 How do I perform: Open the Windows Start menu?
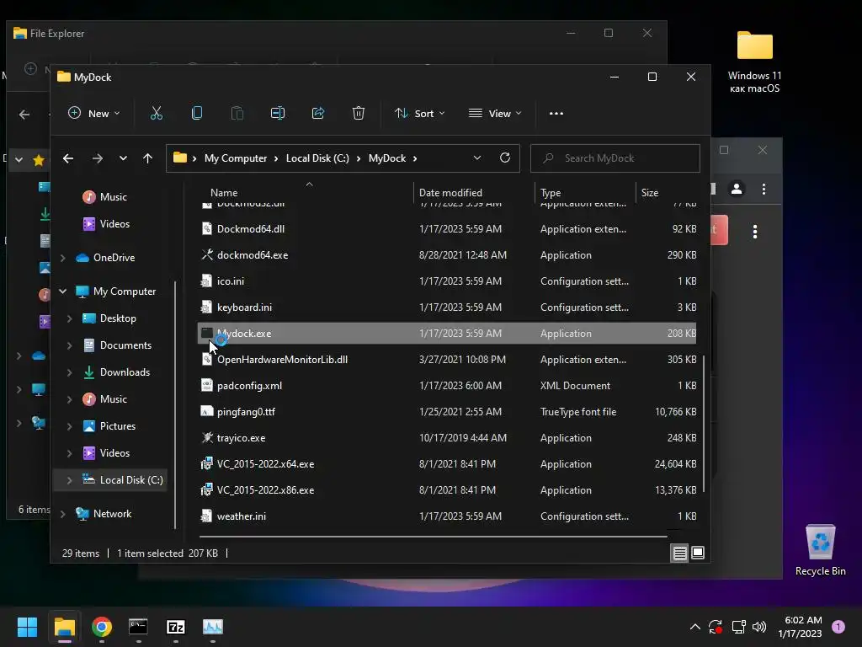(27, 627)
